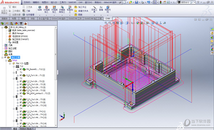Open 任务管理 task manager gear
Viewport: 214px width, 130px height.
pyautogui.click(x=24, y=15)
